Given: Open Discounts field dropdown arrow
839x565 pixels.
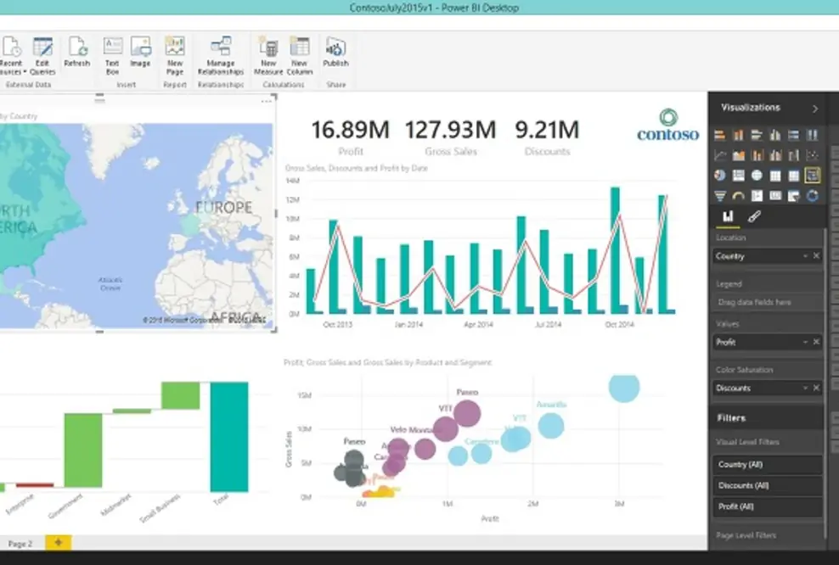Looking at the screenshot, I should pos(805,388).
